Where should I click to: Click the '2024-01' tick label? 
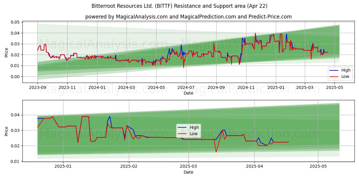tap(97, 87)
